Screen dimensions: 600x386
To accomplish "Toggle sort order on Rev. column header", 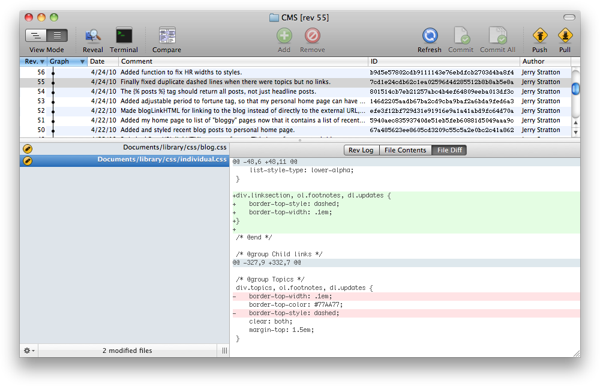I will (x=33, y=61).
